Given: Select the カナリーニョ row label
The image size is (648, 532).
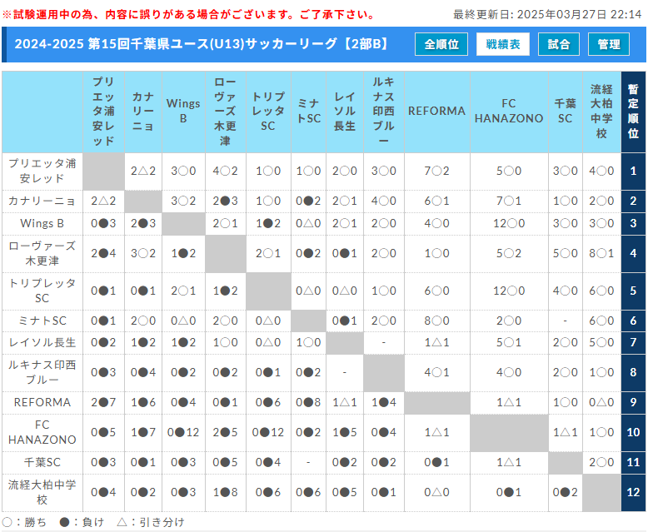Looking at the screenshot, I should point(42,201).
